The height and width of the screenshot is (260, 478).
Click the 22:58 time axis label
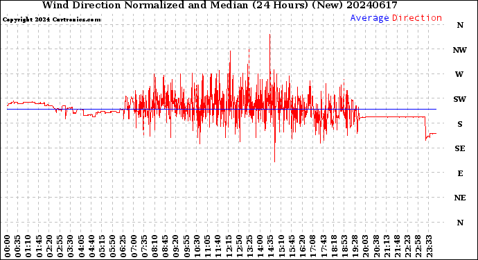[x=418, y=246]
